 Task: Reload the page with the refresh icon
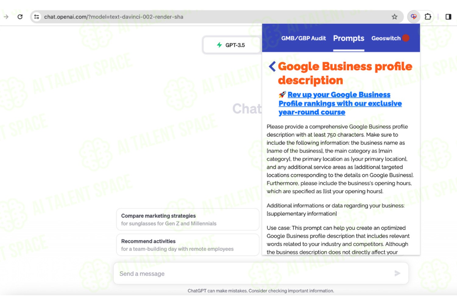pyautogui.click(x=20, y=17)
